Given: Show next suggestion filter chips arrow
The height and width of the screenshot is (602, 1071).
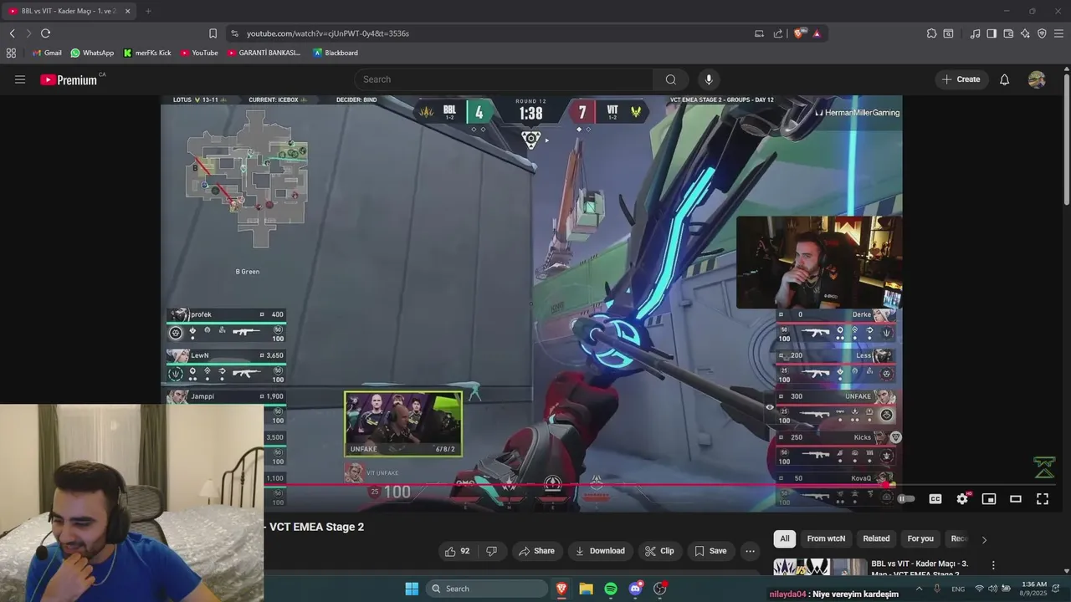Looking at the screenshot, I should 984,539.
